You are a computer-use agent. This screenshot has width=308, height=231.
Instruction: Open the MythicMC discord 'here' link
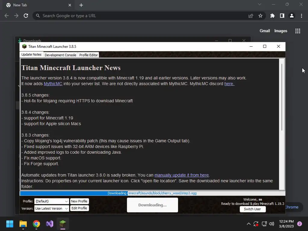pos(229,84)
